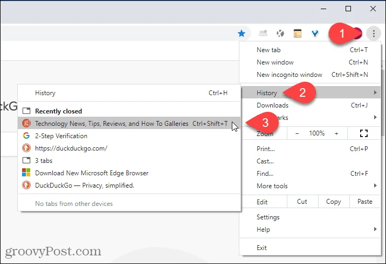Choose Print... from the menu
This screenshot has height=264, width=386.
(311, 149)
